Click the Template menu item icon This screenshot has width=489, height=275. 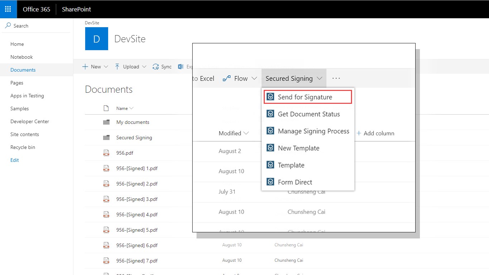[271, 165]
